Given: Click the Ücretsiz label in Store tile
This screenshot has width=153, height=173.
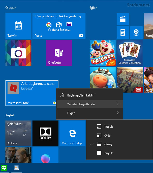Looking at the screenshot, I should [x=27, y=88].
